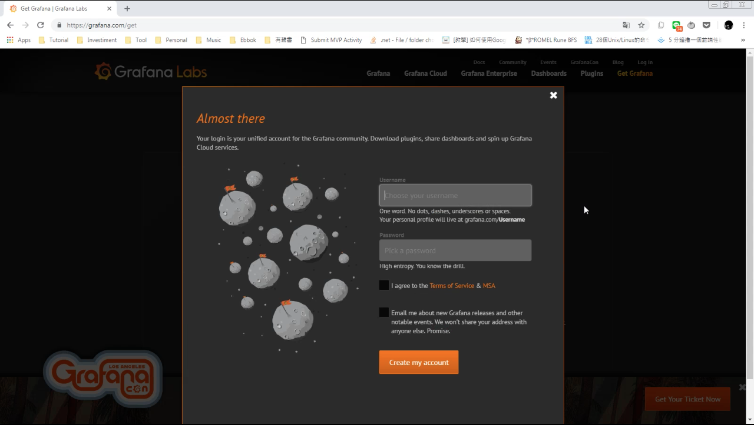754x425 pixels.
Task: Expand the 有聲書 bookmarks folder
Action: tap(278, 40)
